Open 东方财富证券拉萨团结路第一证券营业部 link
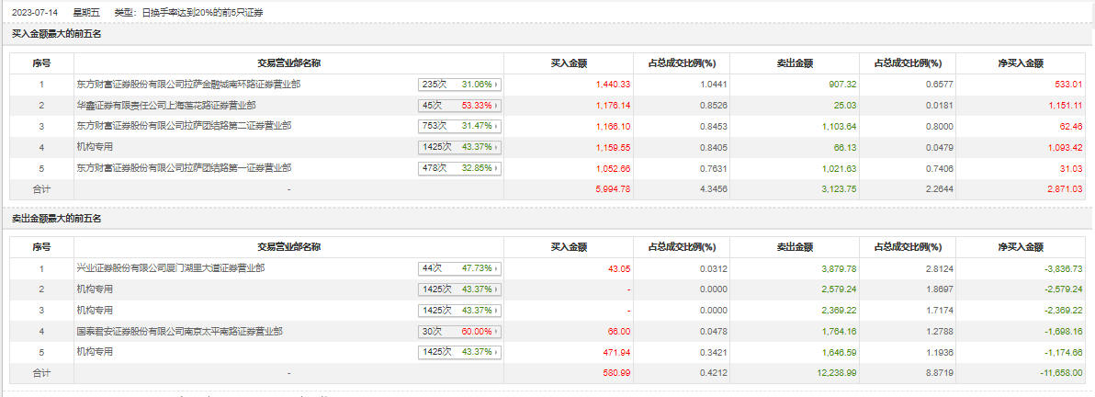 tap(184, 168)
